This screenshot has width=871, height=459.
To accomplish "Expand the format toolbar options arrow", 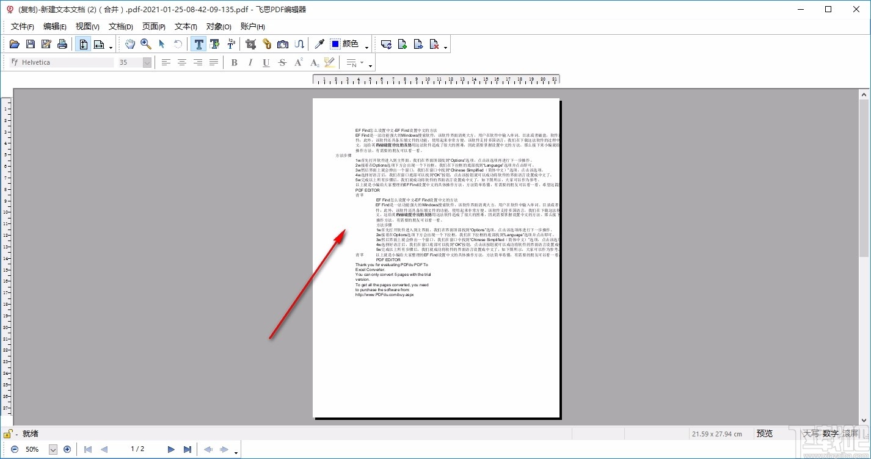I will pyautogui.click(x=371, y=65).
